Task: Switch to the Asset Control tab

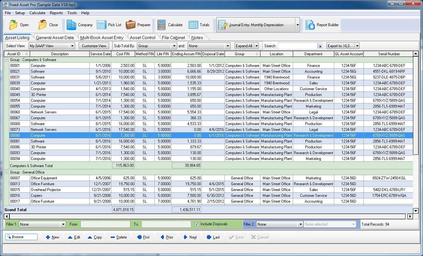Action: [x=143, y=37]
